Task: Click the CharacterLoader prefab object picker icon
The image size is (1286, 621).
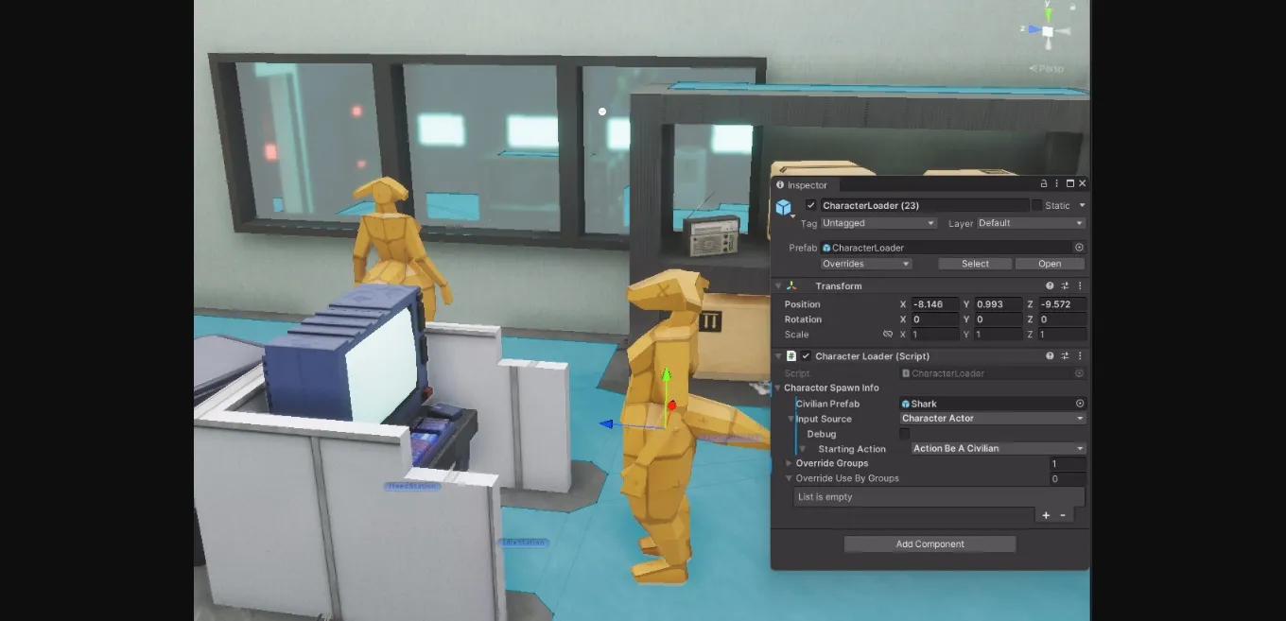Action: coord(1079,248)
